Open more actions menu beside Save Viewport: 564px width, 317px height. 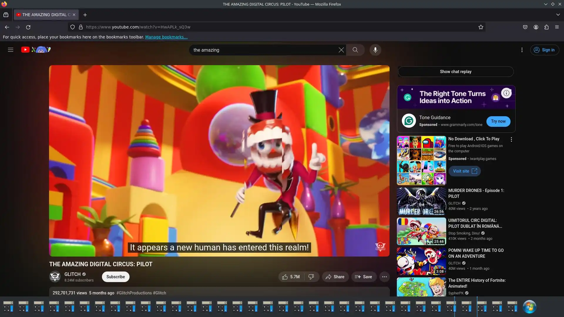[384, 277]
